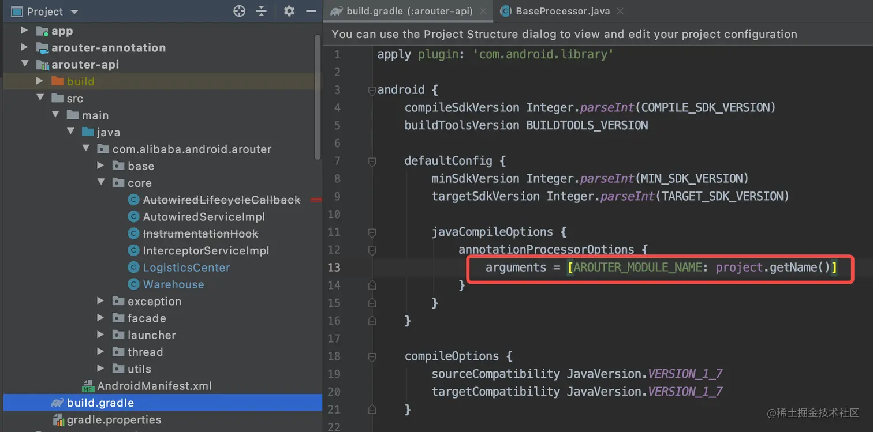Viewport: 873px width, 432px height.
Task: Open Warehouse class
Action: pos(173,284)
